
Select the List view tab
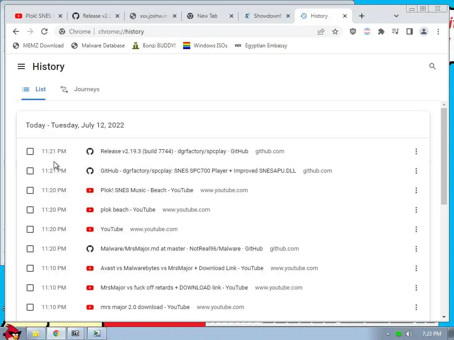(34, 89)
